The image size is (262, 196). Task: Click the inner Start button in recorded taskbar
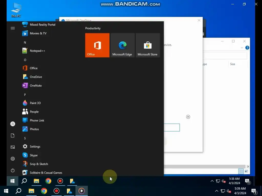point(12,181)
